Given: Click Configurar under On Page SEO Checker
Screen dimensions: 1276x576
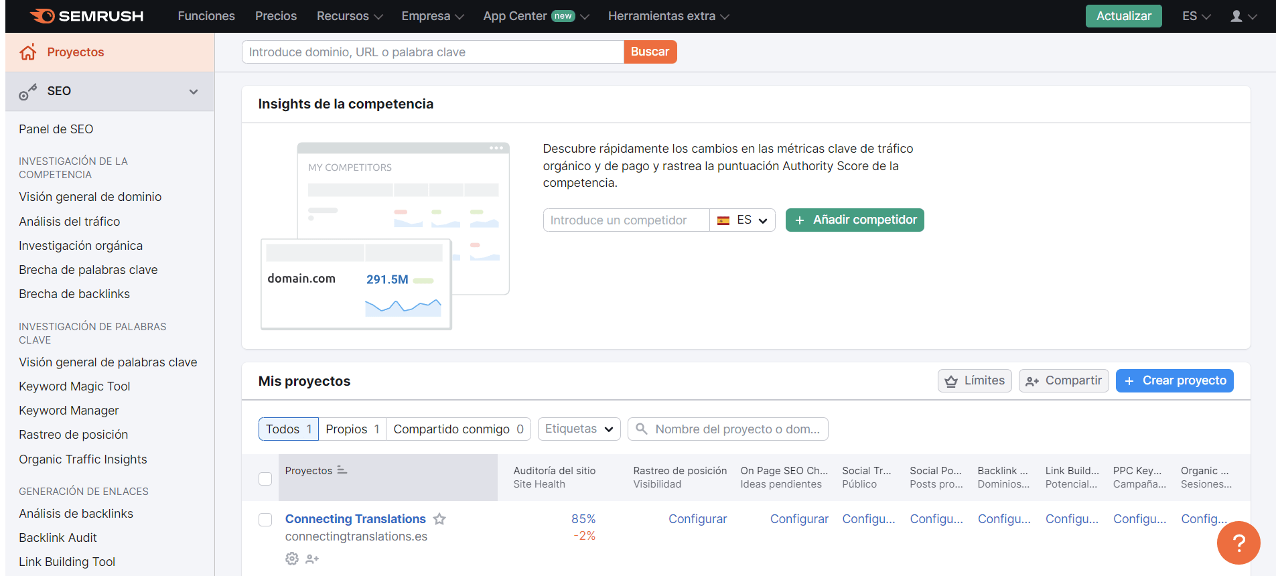Looking at the screenshot, I should pyautogui.click(x=799, y=519).
